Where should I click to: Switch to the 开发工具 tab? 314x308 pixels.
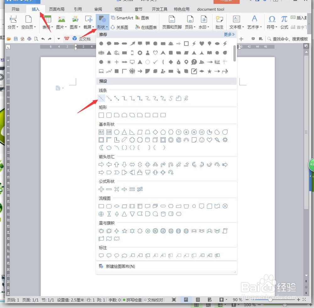click(x=160, y=9)
